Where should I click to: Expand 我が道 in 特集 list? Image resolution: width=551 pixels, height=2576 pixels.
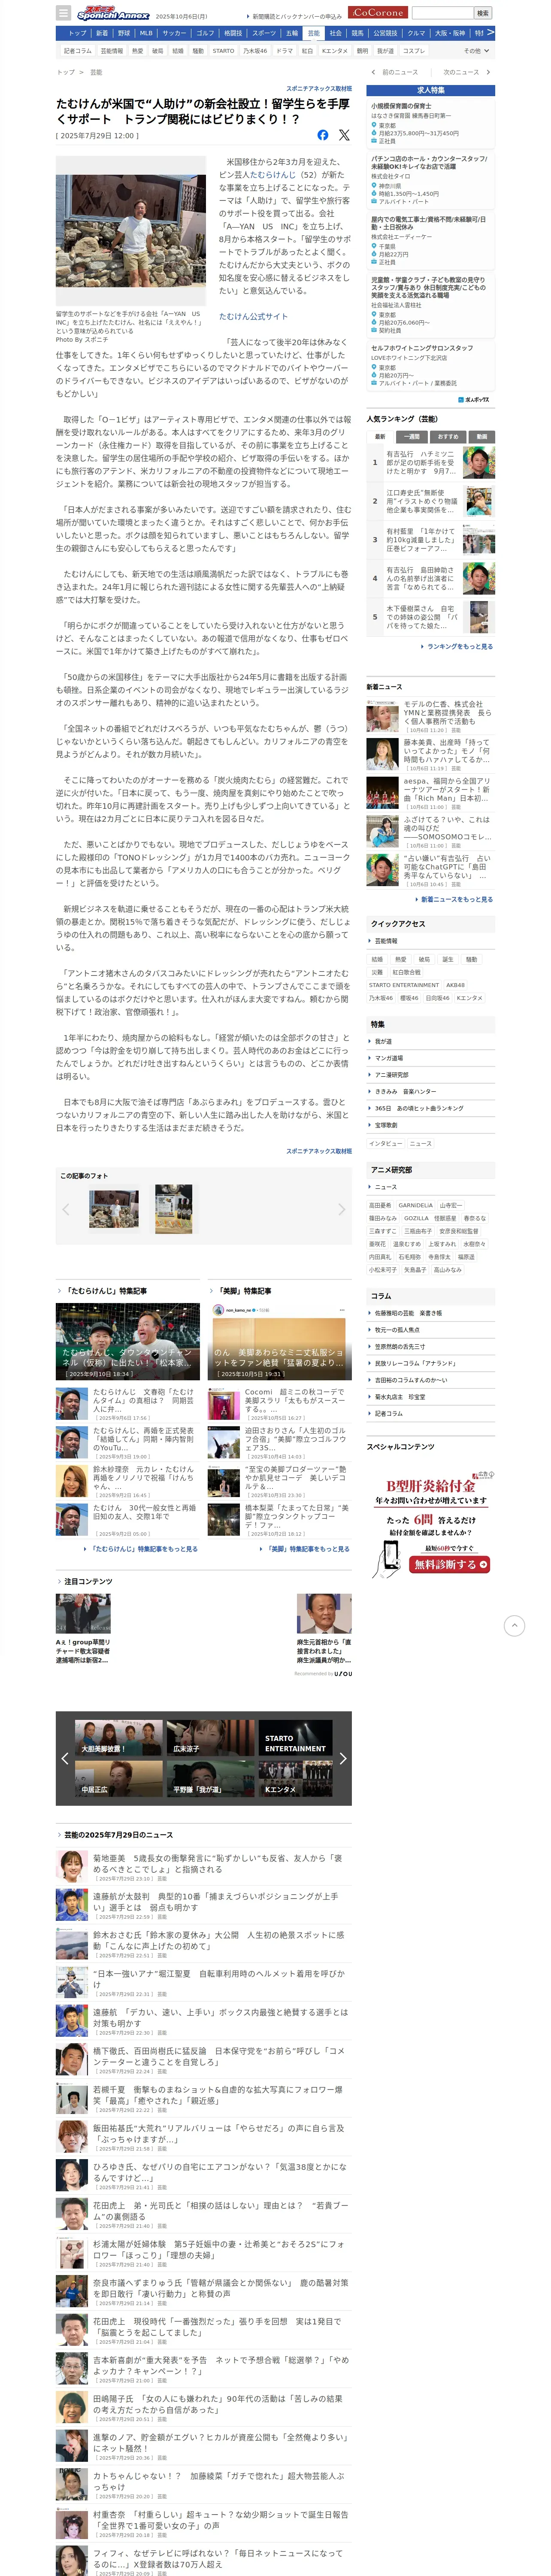(430, 1041)
